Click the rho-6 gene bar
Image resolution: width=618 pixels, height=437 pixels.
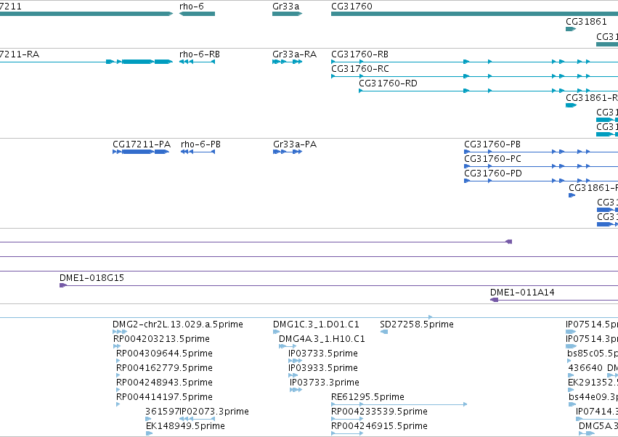point(197,14)
